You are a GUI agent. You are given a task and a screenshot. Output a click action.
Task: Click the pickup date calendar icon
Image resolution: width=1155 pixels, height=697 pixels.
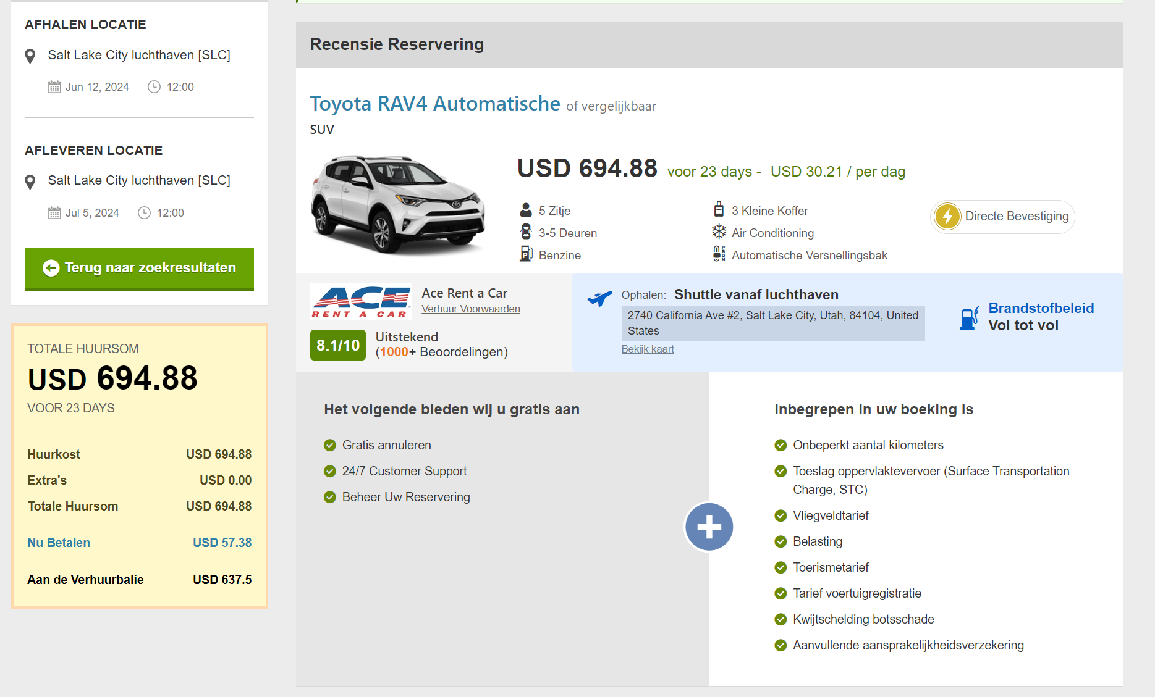(54, 87)
